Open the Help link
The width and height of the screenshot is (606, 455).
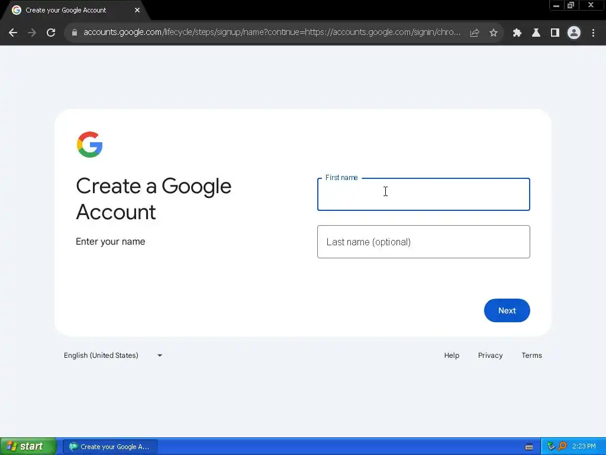pyautogui.click(x=452, y=355)
